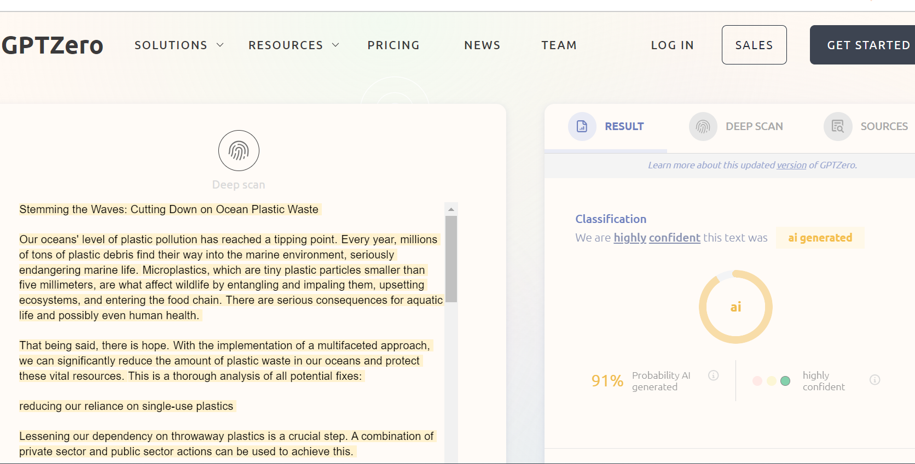Click the text area scrollbar thumb

coord(451,259)
